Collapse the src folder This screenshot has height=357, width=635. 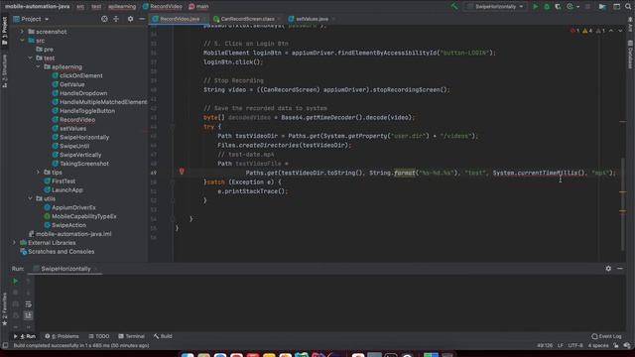(22, 41)
